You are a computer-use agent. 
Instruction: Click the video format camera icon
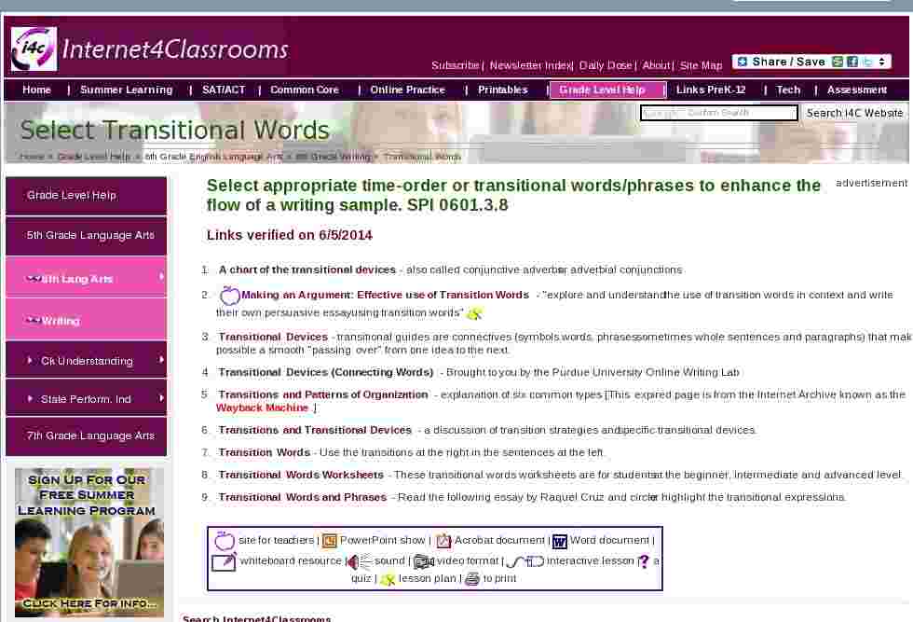point(423,562)
